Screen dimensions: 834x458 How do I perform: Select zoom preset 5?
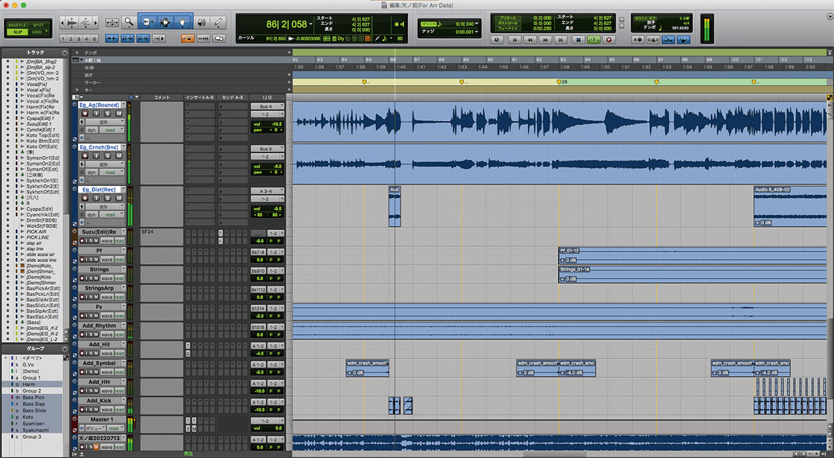tap(94, 38)
